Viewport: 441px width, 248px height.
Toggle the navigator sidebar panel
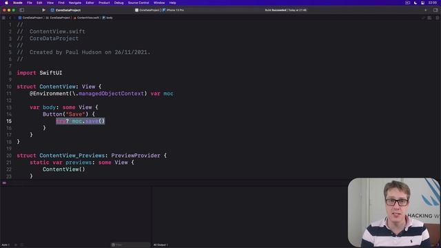pos(21,10)
